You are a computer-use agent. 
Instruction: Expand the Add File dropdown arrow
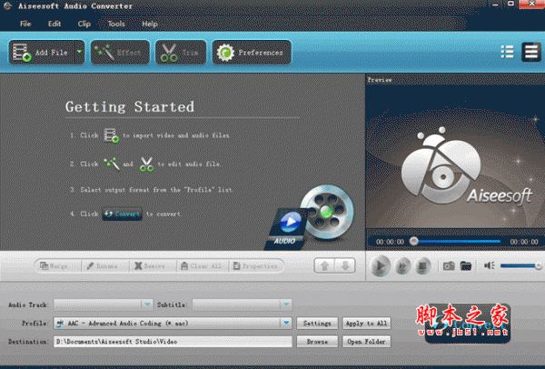pos(80,52)
